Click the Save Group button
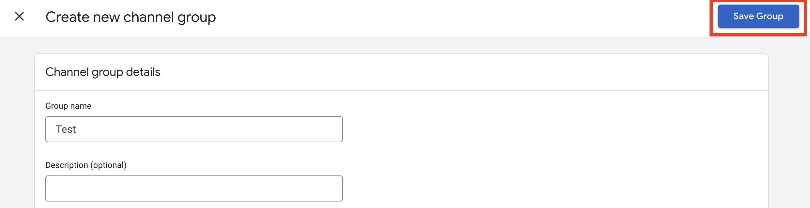This screenshot has height=208, width=810. pos(758,16)
